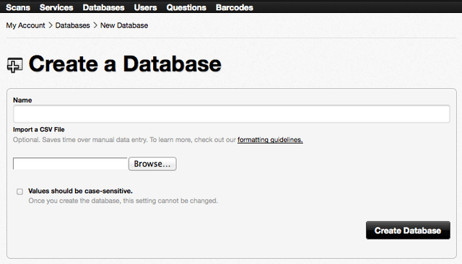Click the 'Create a Database' heading
This screenshot has width=462, height=264.
[x=125, y=64]
